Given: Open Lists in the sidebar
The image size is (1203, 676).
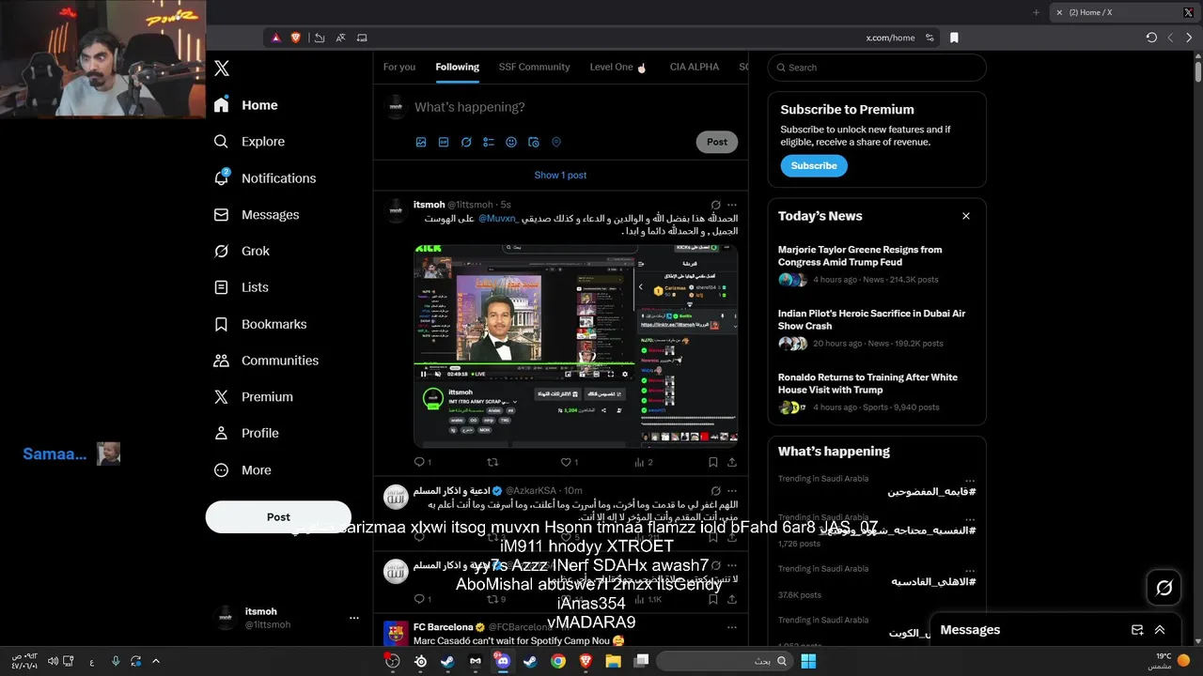Looking at the screenshot, I should [241, 287].
